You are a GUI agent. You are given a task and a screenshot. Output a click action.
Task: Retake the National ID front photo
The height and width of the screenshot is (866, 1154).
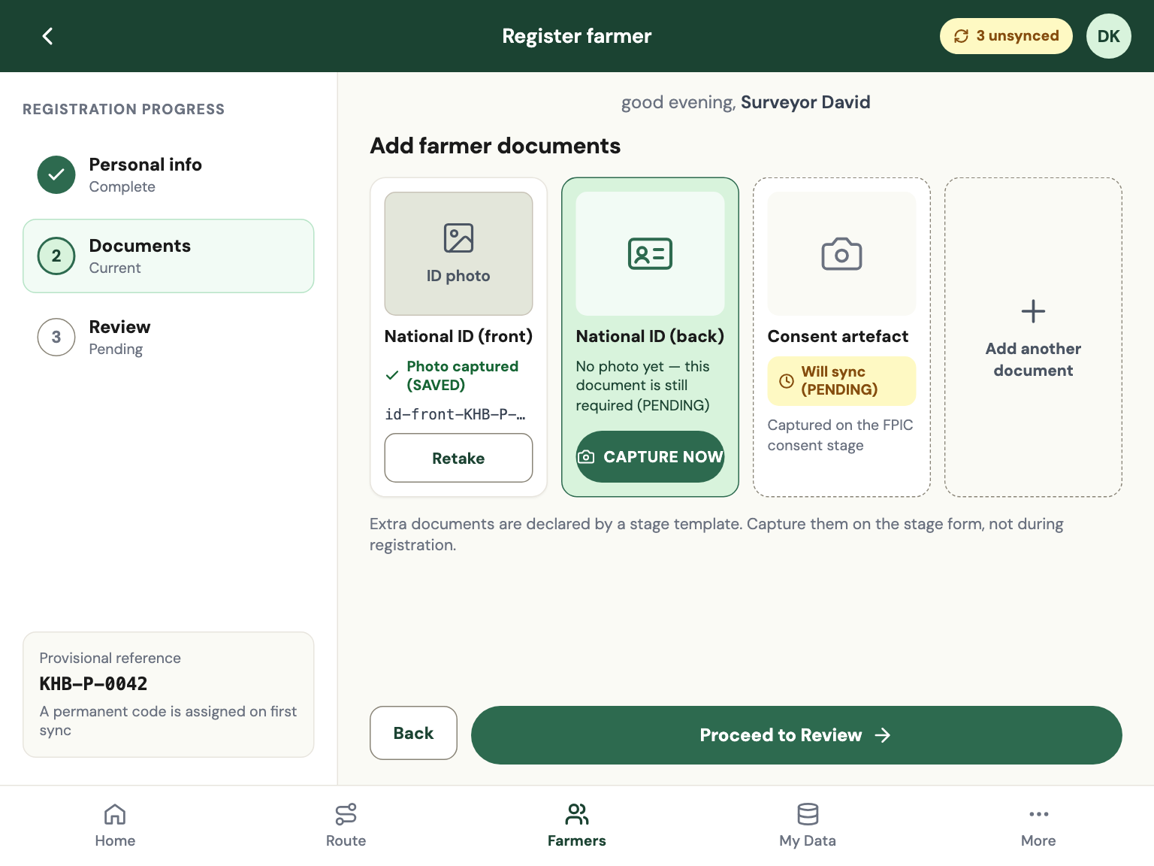(x=458, y=458)
